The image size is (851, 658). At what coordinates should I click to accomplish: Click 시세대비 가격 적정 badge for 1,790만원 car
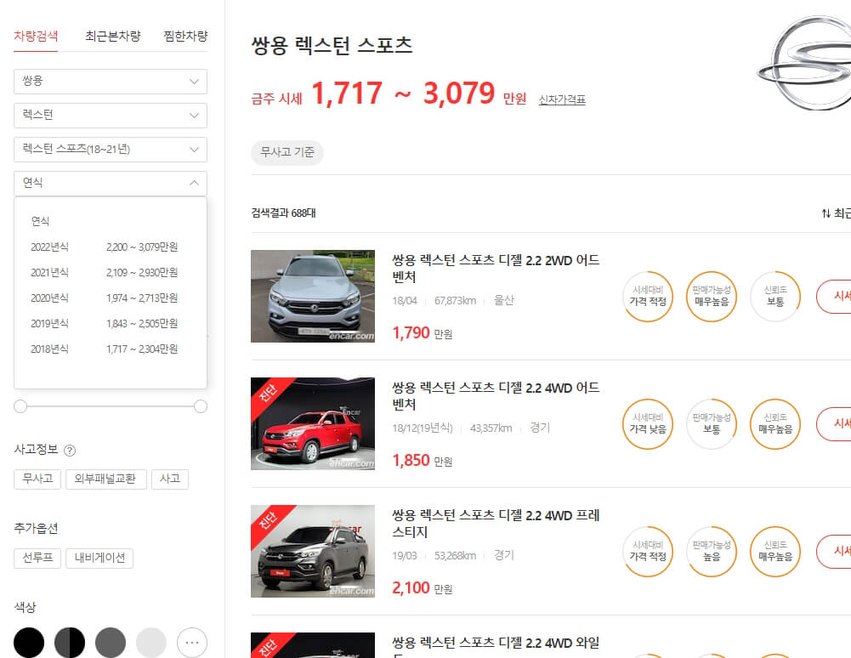(648, 296)
